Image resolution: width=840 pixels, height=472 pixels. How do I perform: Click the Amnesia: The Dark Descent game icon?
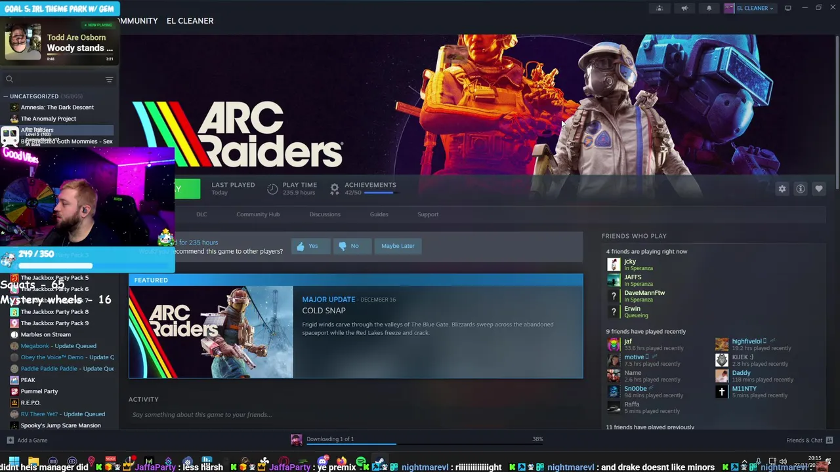point(14,108)
